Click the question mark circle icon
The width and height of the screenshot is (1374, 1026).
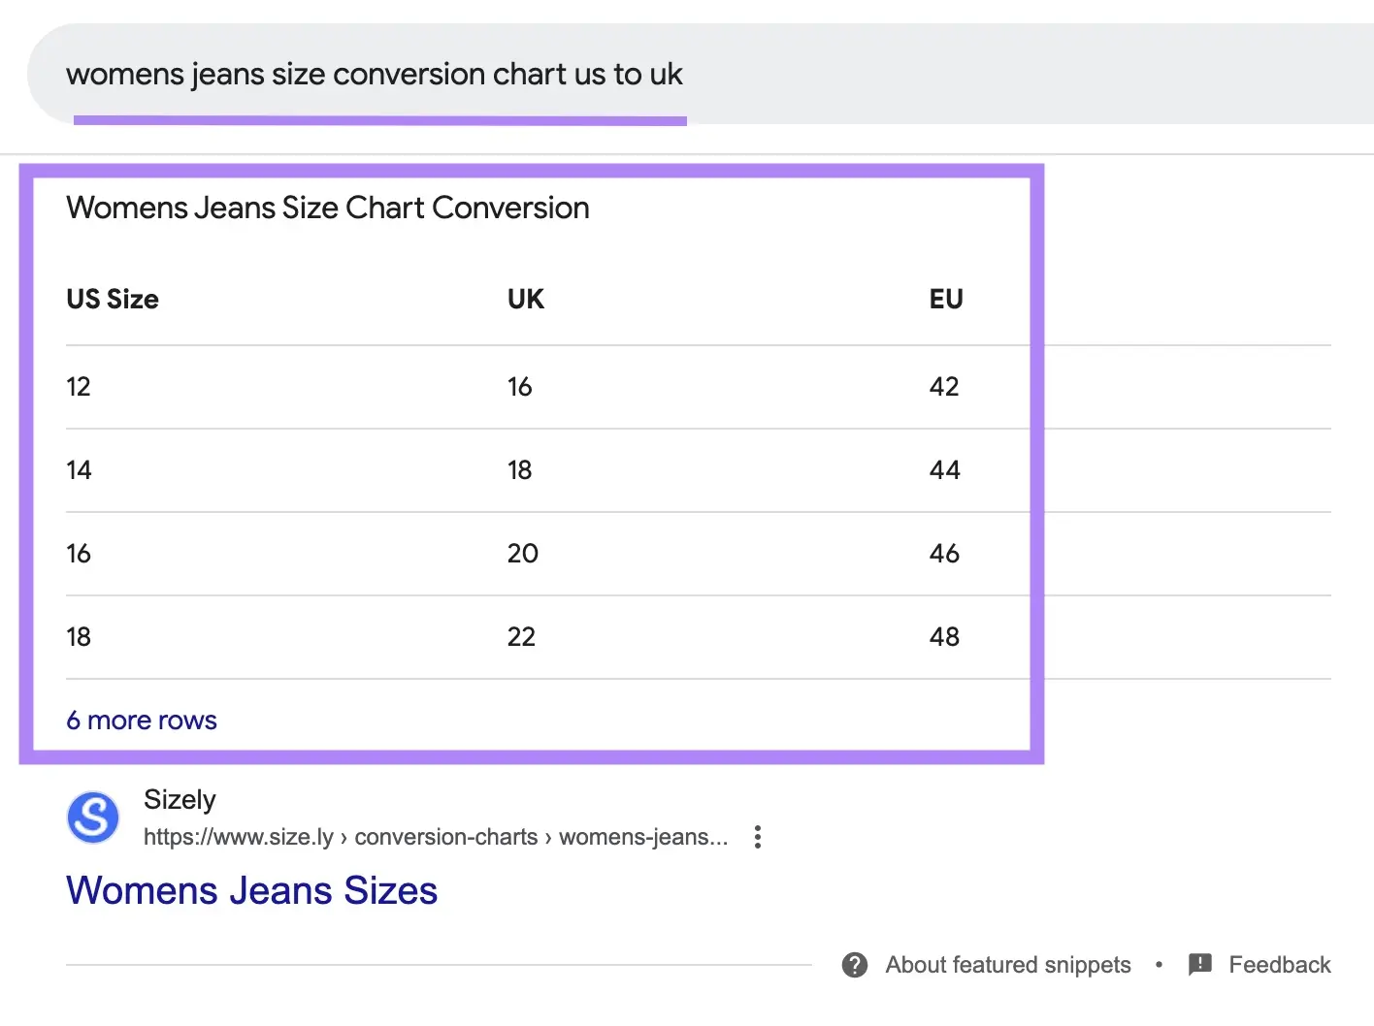tap(855, 964)
